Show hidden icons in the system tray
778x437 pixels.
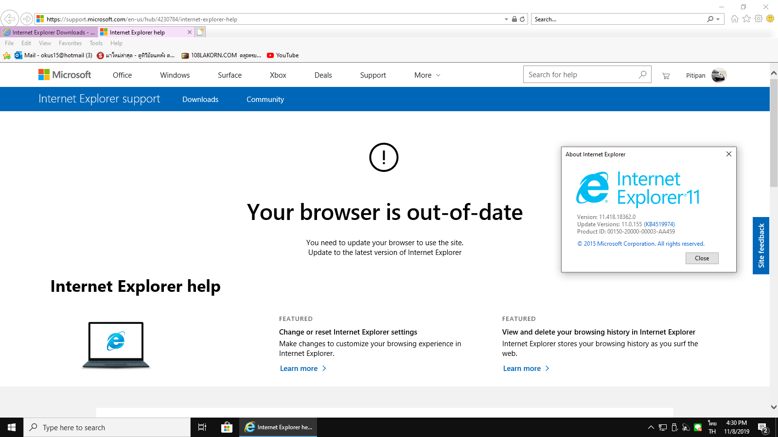point(651,427)
